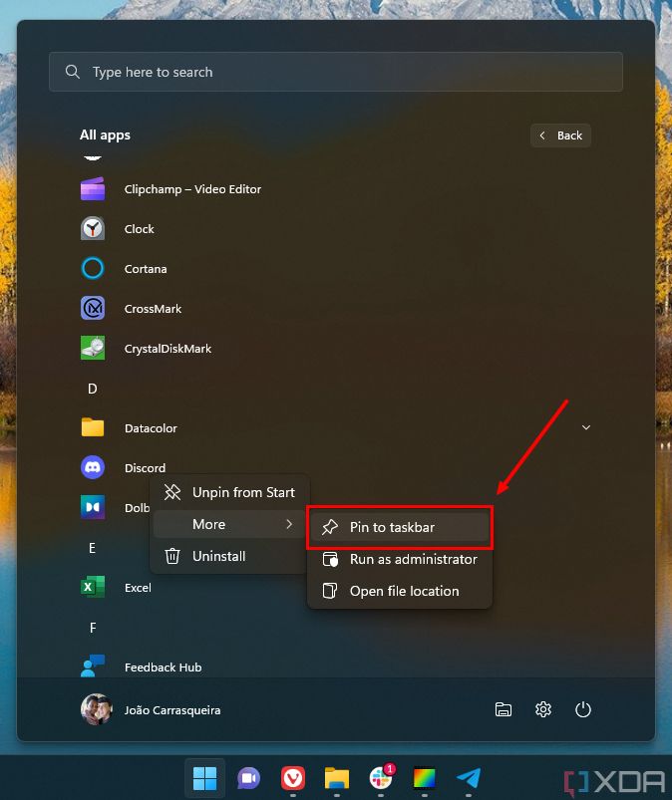The image size is (672, 800).
Task: Open Slack from the taskbar
Action: click(x=381, y=778)
